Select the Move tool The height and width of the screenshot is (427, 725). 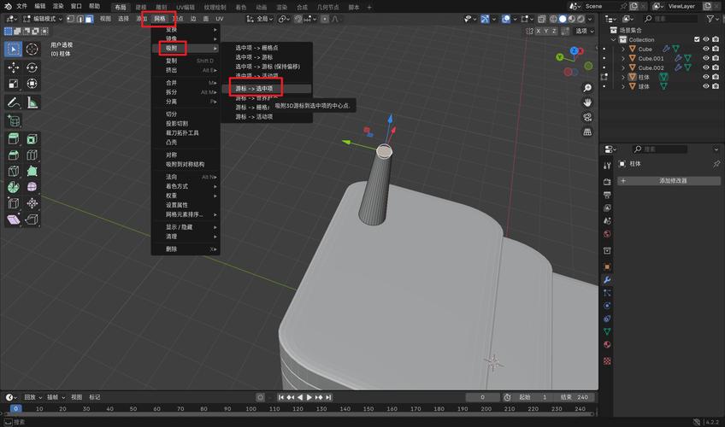(14, 67)
